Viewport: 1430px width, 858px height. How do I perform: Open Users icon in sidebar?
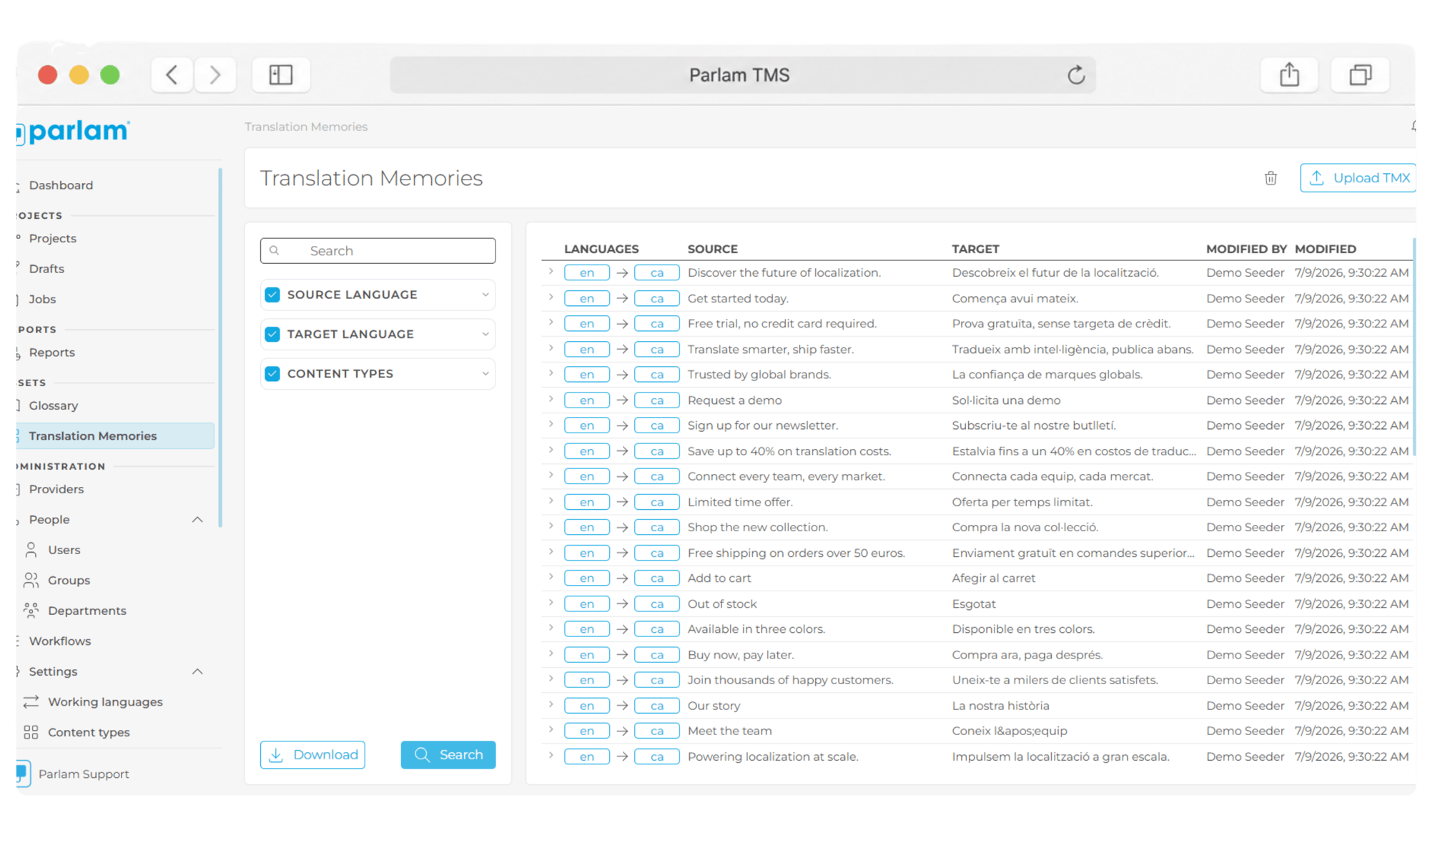31,550
